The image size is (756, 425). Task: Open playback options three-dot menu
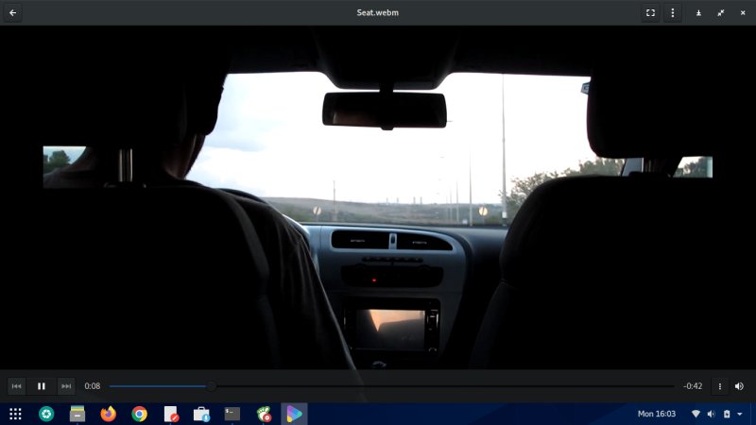coord(720,386)
